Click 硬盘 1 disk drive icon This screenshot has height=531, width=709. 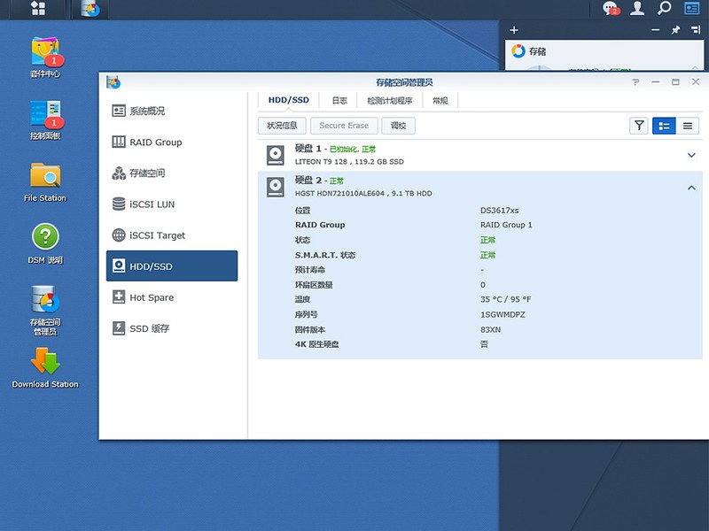click(276, 155)
